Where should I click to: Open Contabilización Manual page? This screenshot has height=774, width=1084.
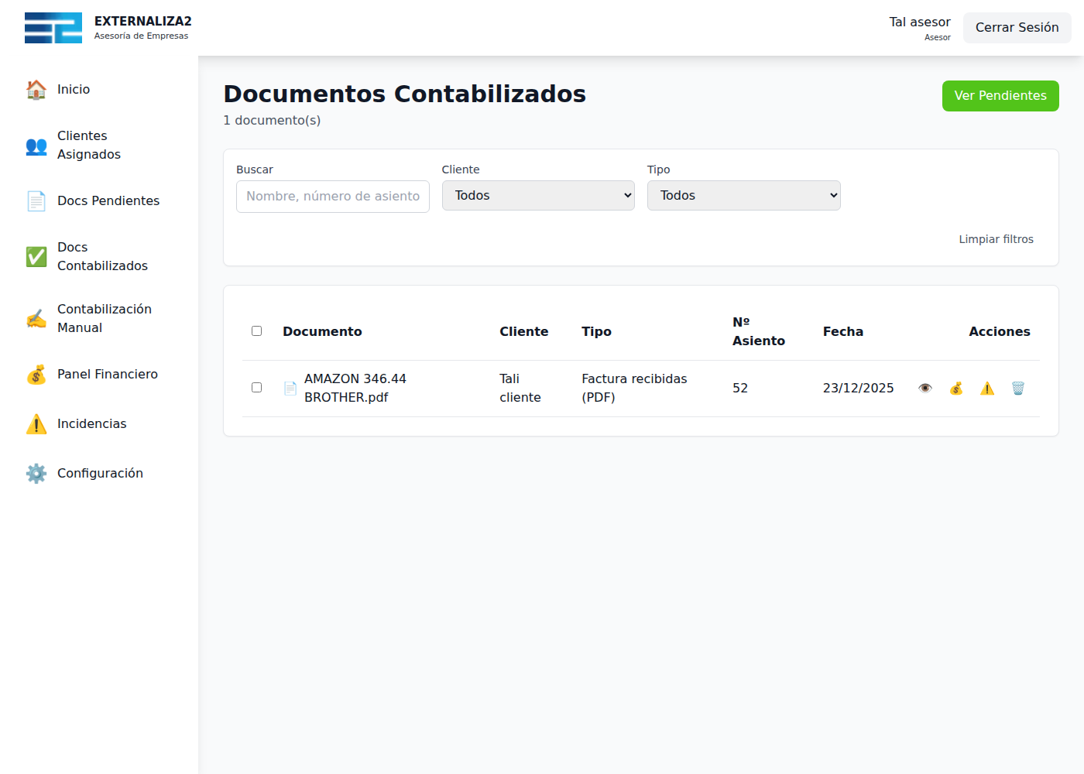pos(104,319)
